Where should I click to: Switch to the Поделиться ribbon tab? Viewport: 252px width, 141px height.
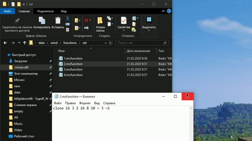coord(45,11)
